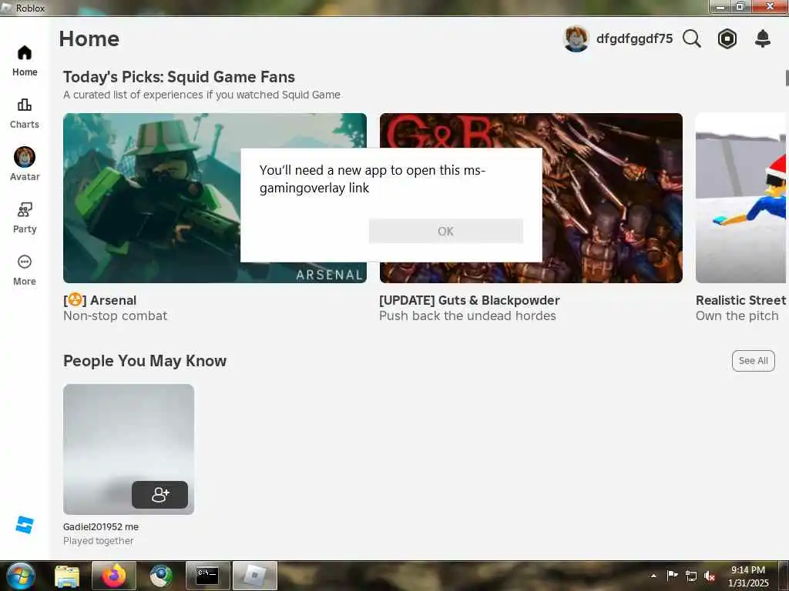The image size is (789, 591).
Task: Open the Guts & Blackpowder thumbnail
Action: click(531, 198)
